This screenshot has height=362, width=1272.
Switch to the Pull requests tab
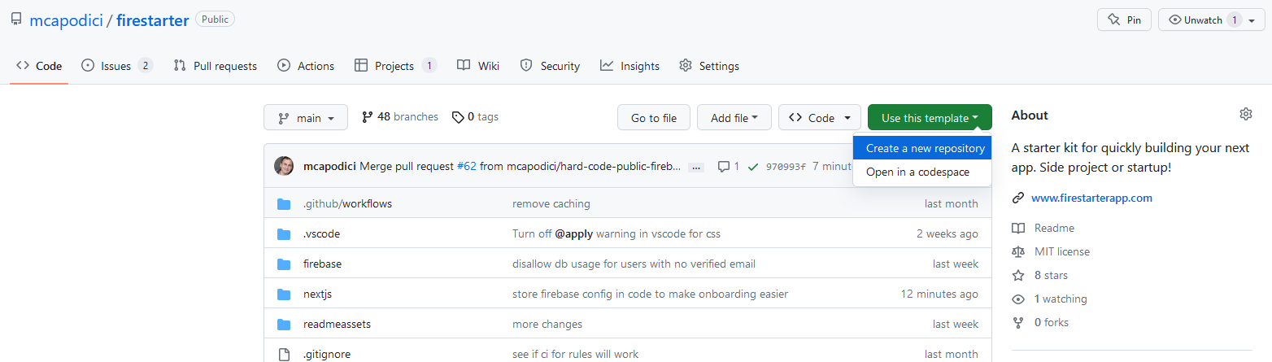click(216, 66)
